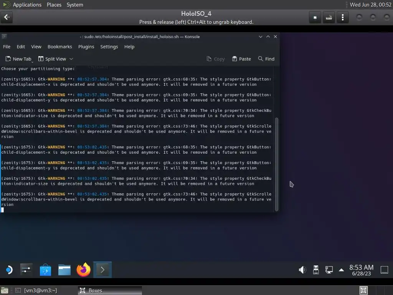The width and height of the screenshot is (393, 295).
Task: Click the host clock Wed Jun 28, 00:52
Action: pyautogui.click(x=370, y=5)
